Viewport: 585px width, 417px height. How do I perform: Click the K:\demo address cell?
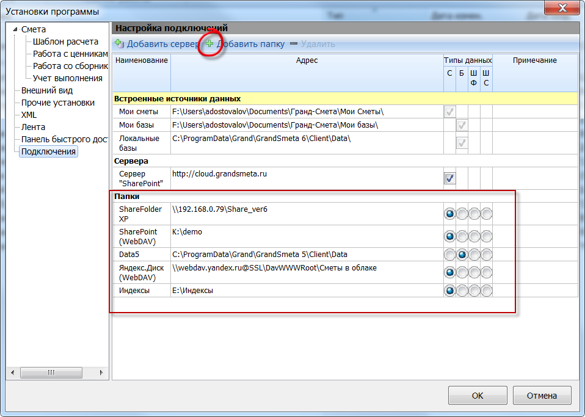(307, 236)
